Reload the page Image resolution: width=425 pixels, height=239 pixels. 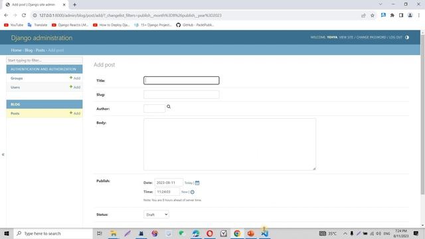(x=24, y=15)
